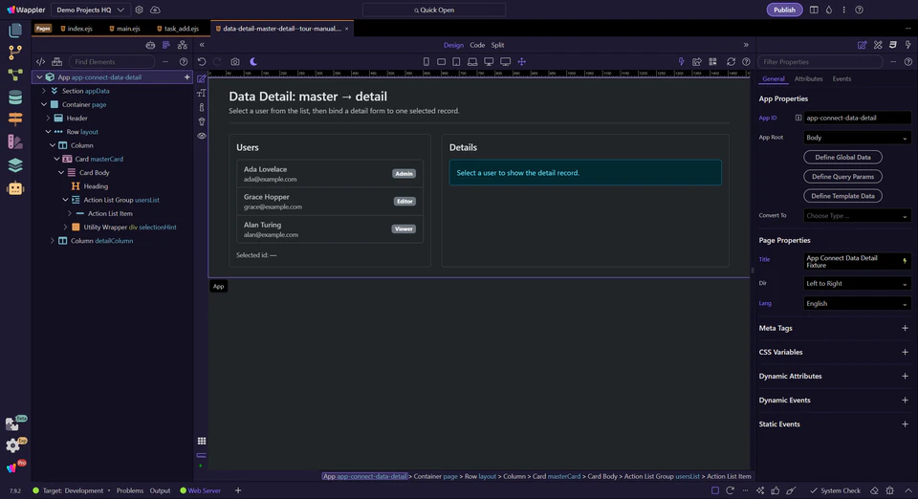This screenshot has width=918, height=499.
Task: Open the Database manager icon
Action: [15, 98]
